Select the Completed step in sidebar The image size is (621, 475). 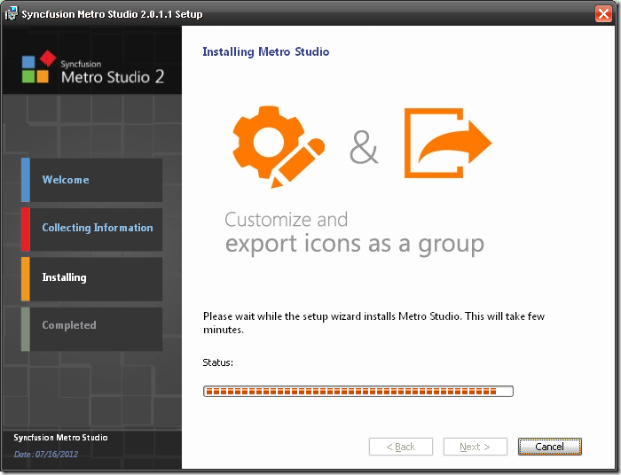click(x=92, y=329)
